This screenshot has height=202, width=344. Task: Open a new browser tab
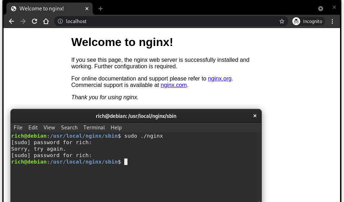[101, 9]
